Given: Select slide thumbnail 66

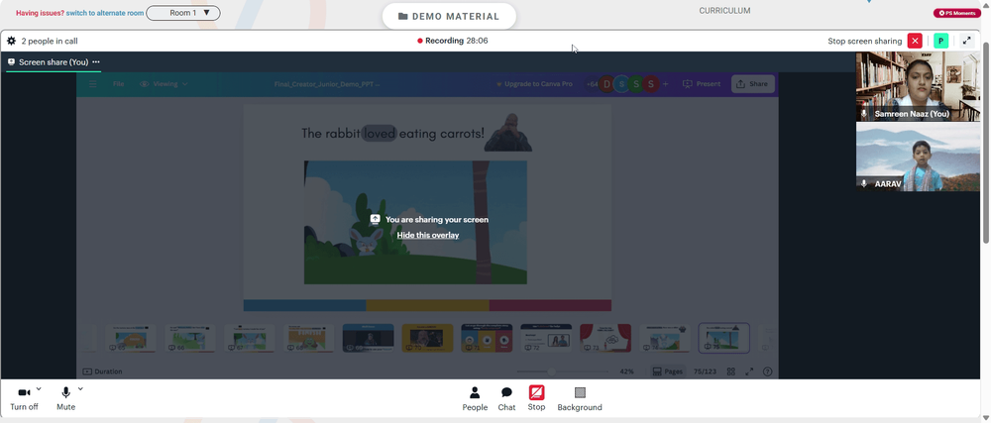Looking at the screenshot, I should point(189,339).
